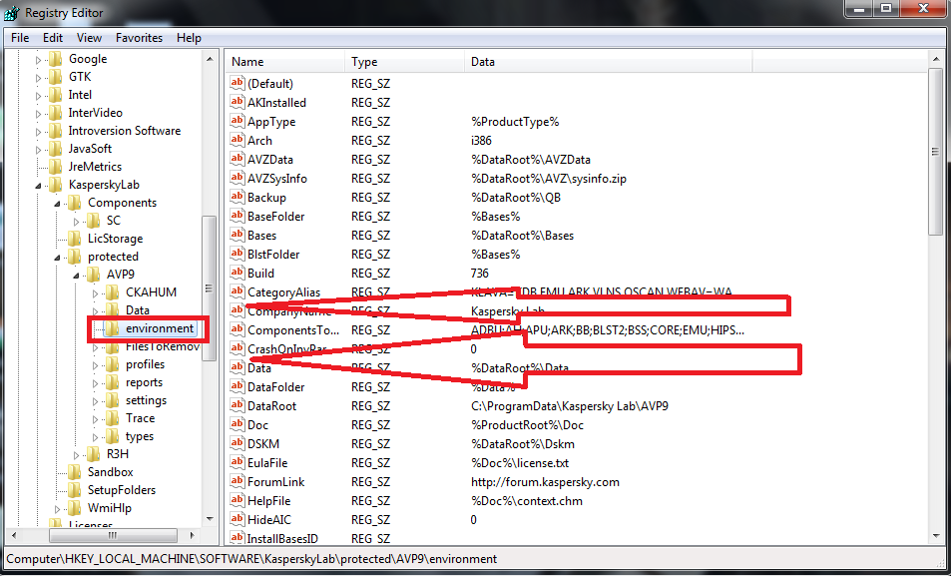Collapse the KasperskyLab tree node
Viewport: 951px width, 576px height.
pyautogui.click(x=38, y=185)
